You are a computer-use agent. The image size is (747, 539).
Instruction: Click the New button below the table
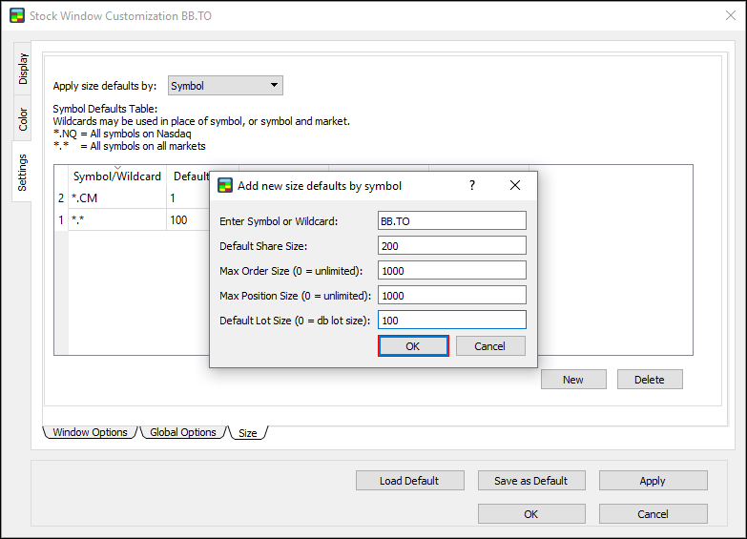572,380
